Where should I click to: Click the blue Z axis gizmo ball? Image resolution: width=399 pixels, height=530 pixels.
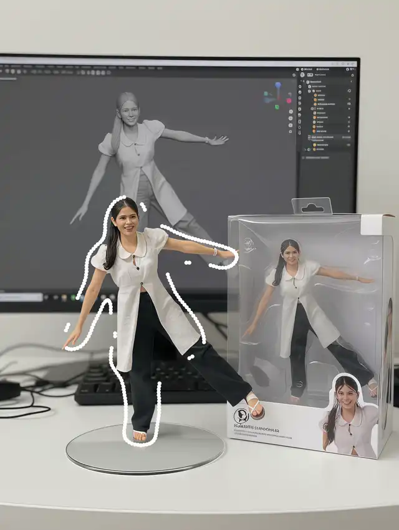point(279,86)
